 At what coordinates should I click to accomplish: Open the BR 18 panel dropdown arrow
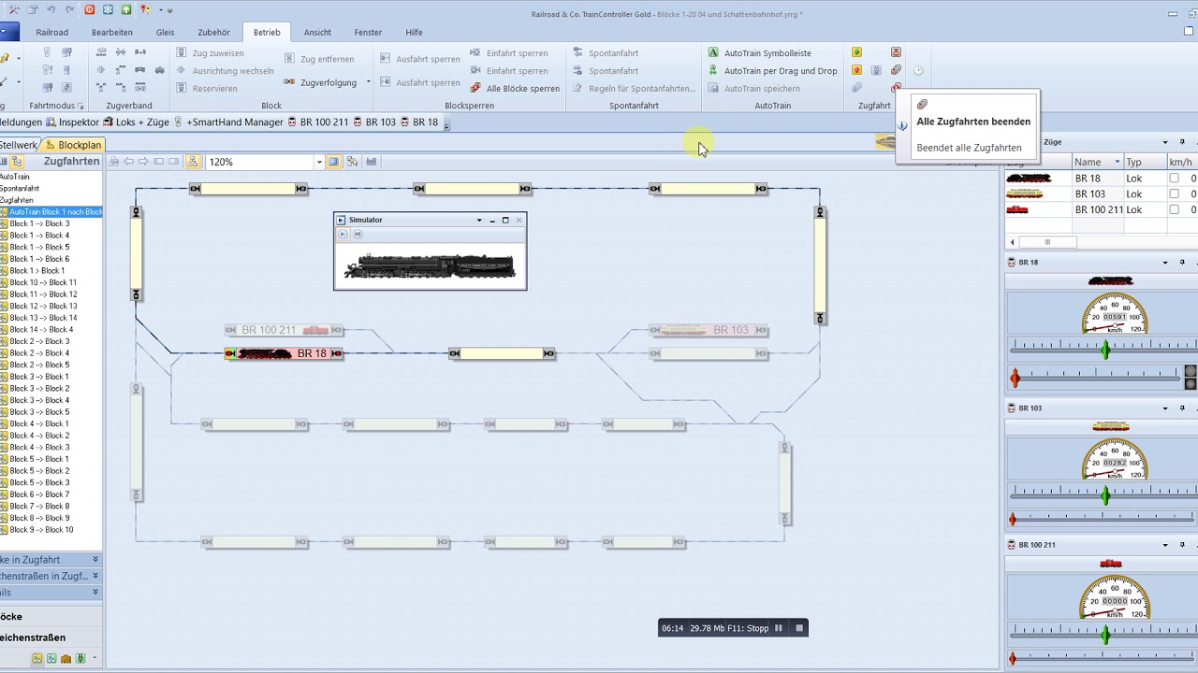1165,263
